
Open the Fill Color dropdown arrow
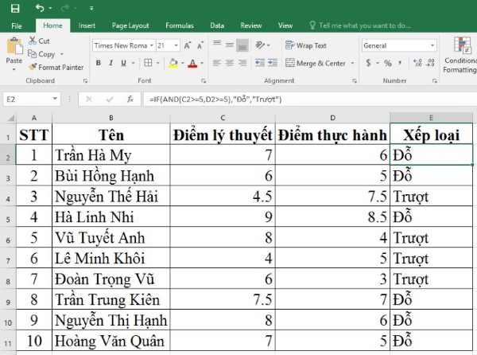(x=183, y=64)
